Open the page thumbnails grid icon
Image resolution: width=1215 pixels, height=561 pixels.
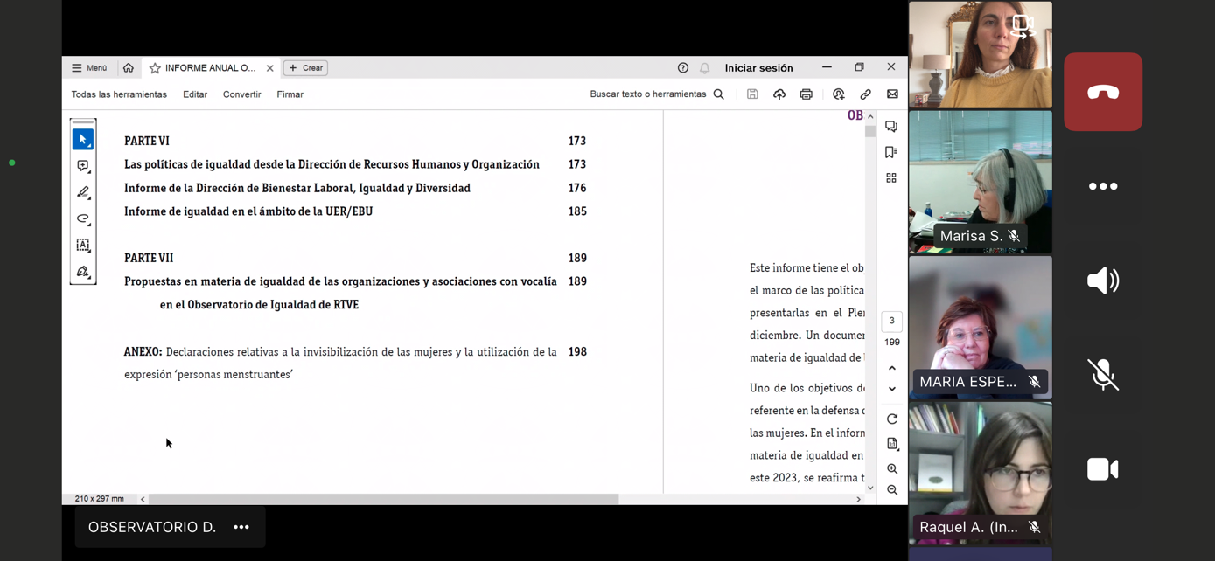891,177
